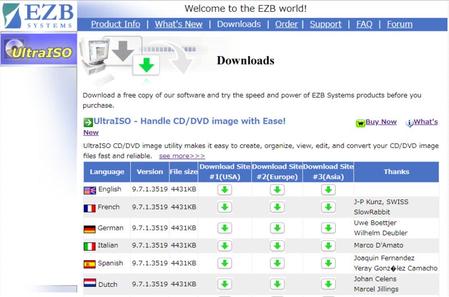Select the 4431KB file size in German row

184,228
